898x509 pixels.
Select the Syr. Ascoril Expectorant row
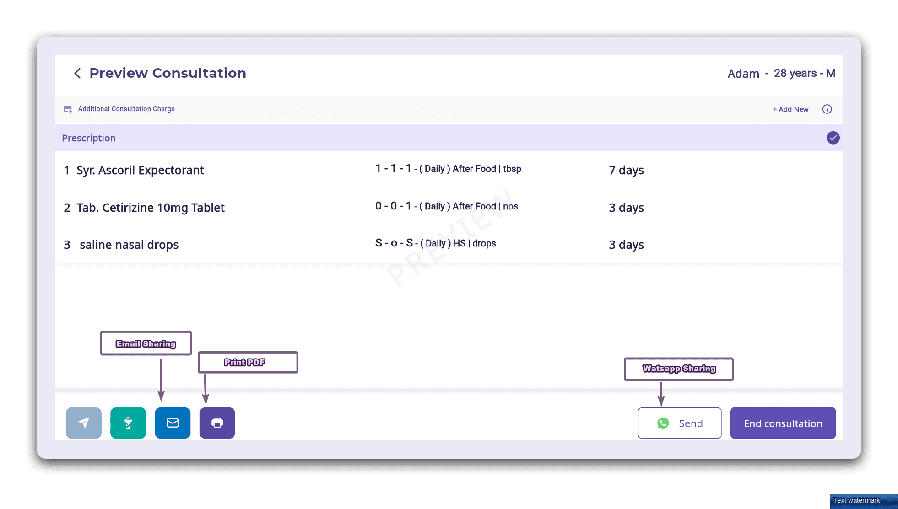pos(449,170)
